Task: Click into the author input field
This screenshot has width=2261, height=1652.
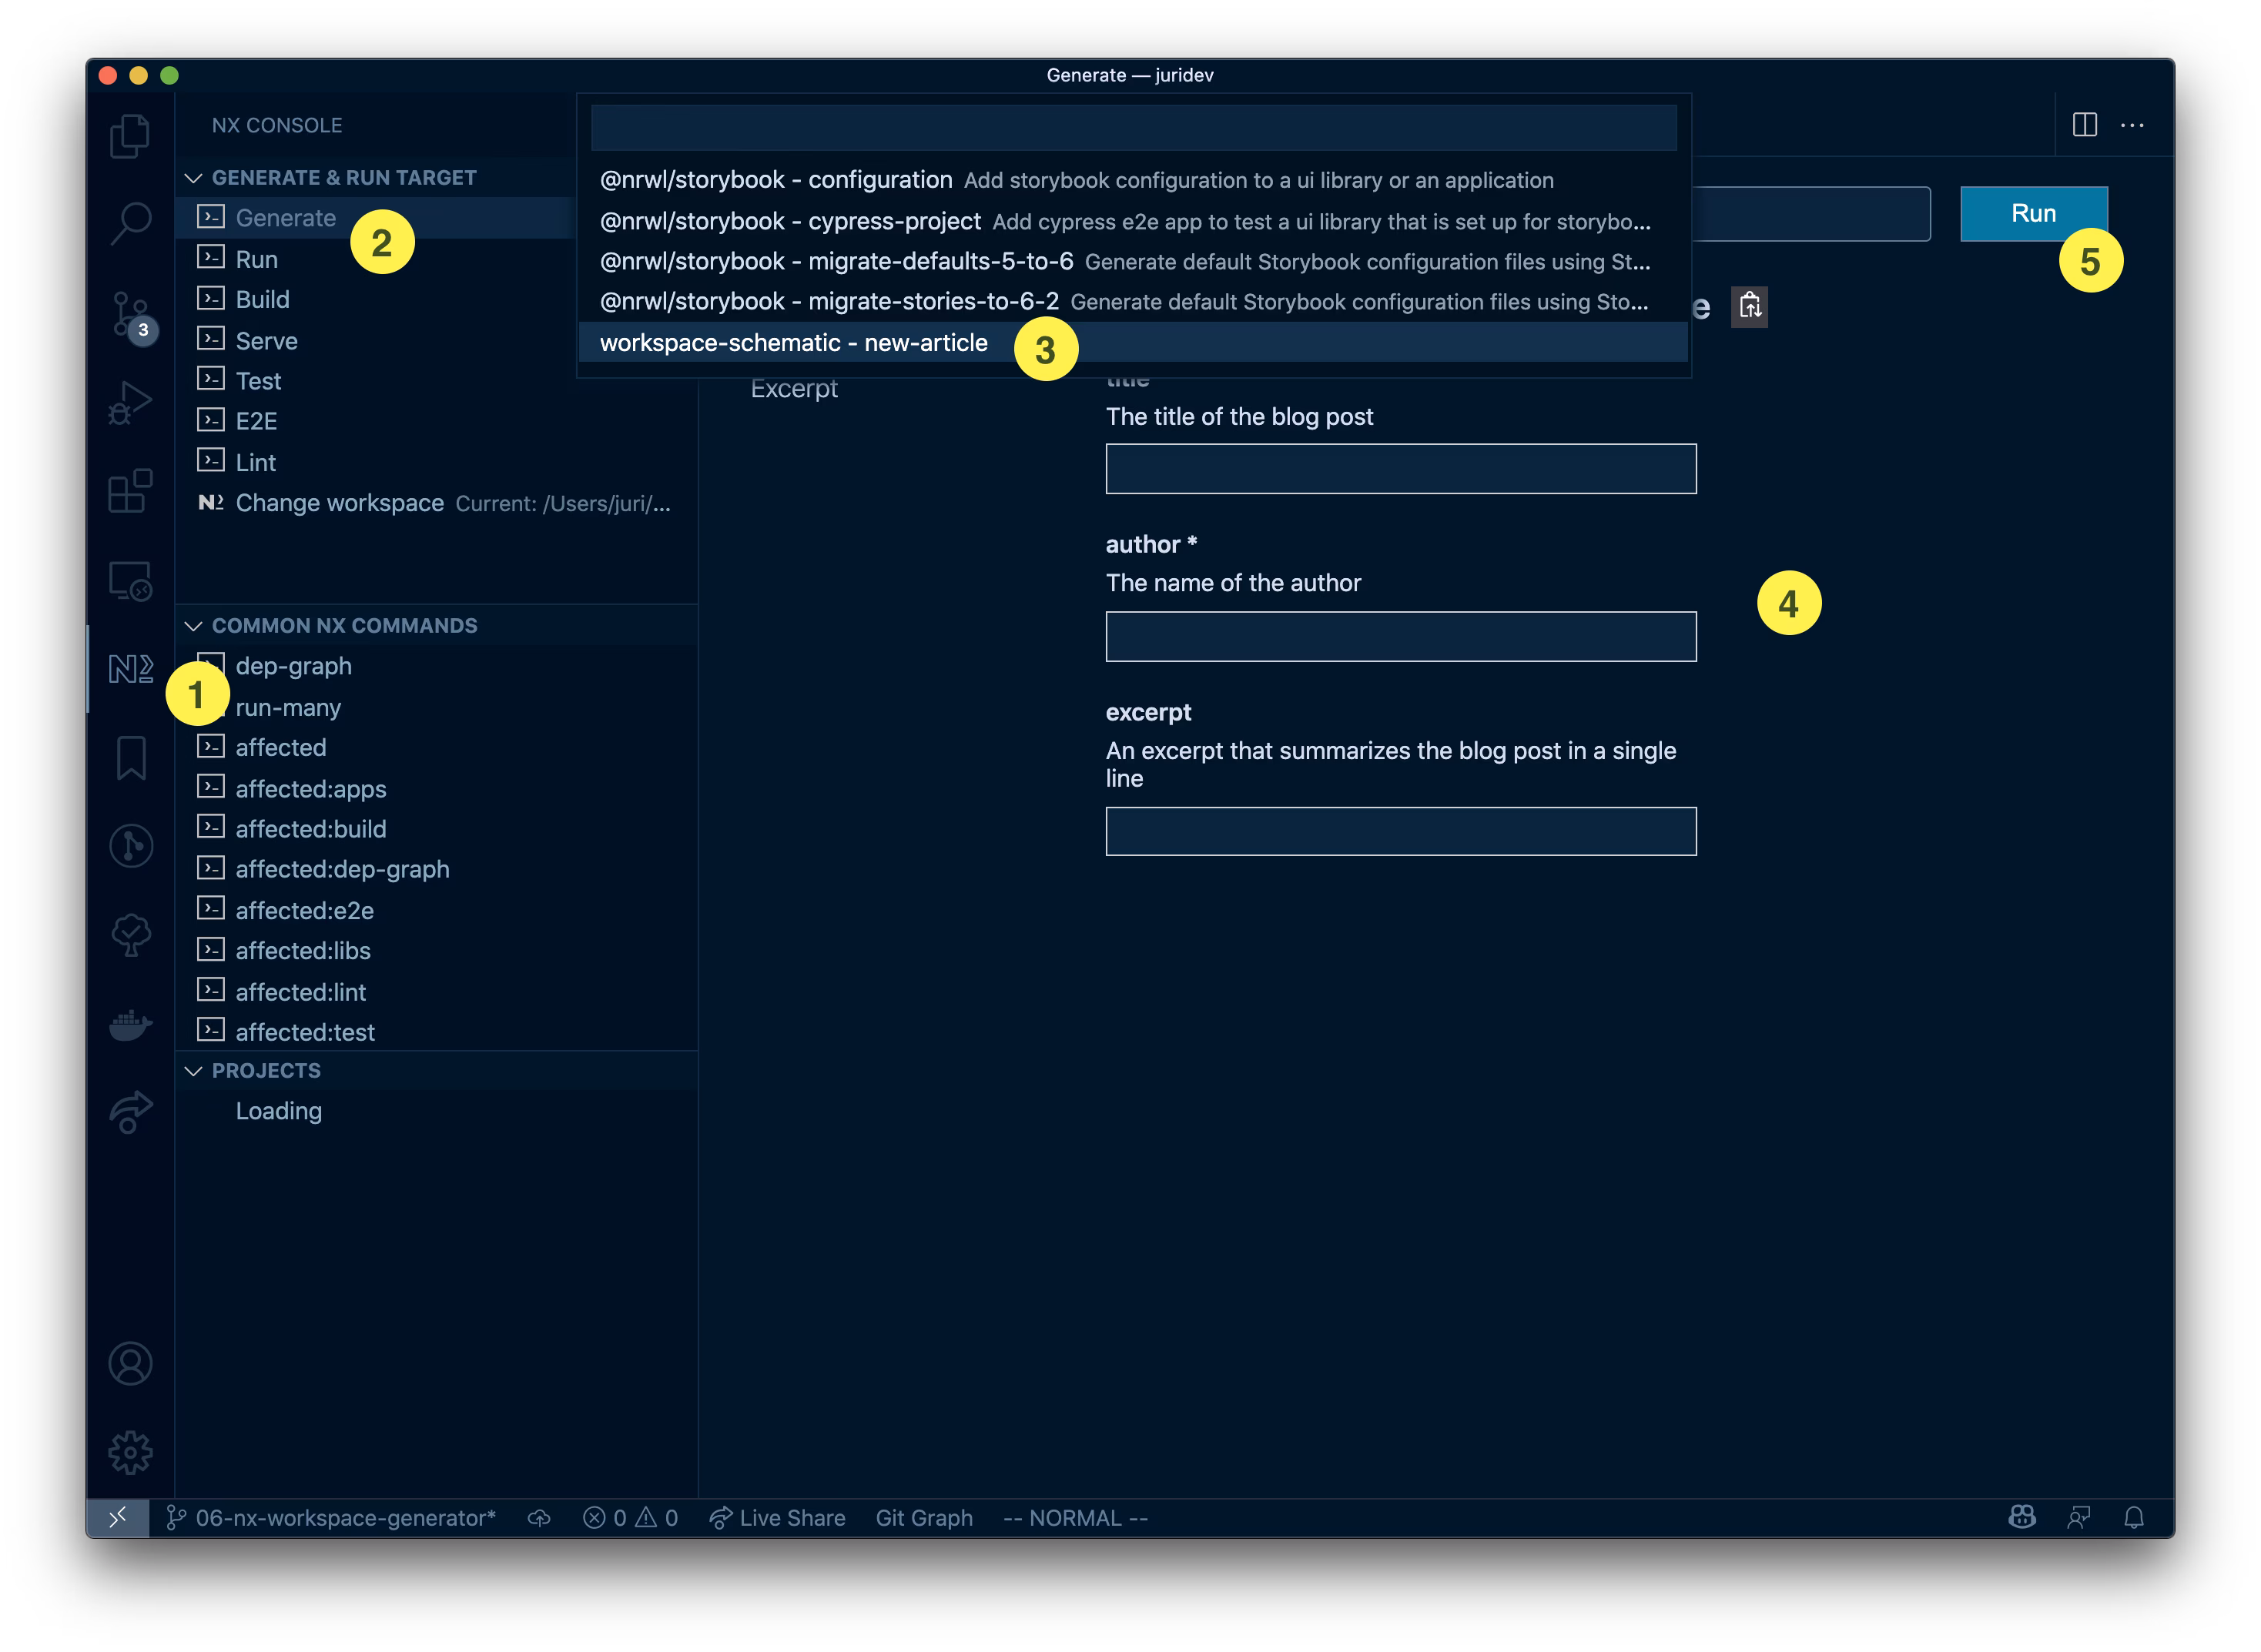Action: pos(1399,637)
